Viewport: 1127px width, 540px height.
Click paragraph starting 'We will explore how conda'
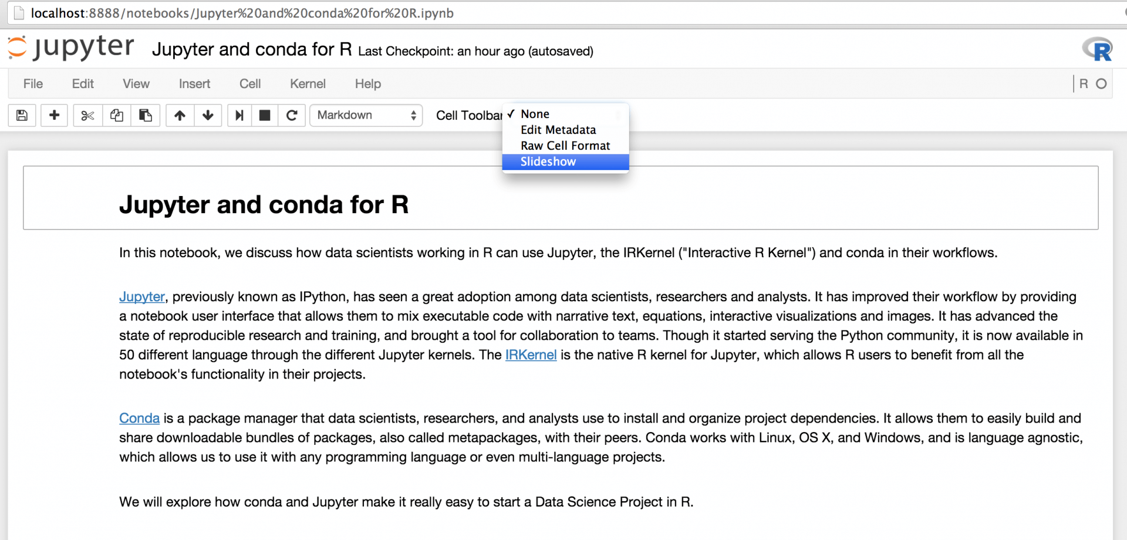coord(406,502)
